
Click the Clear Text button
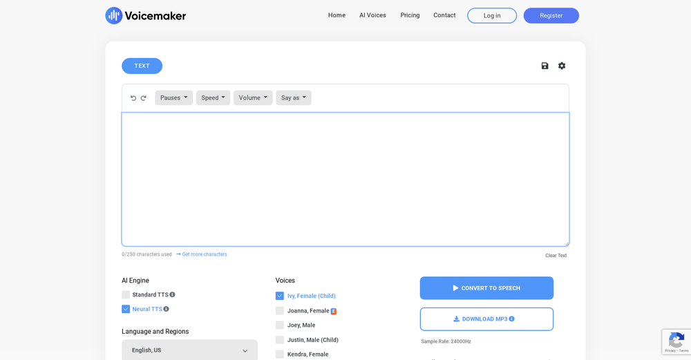556,256
